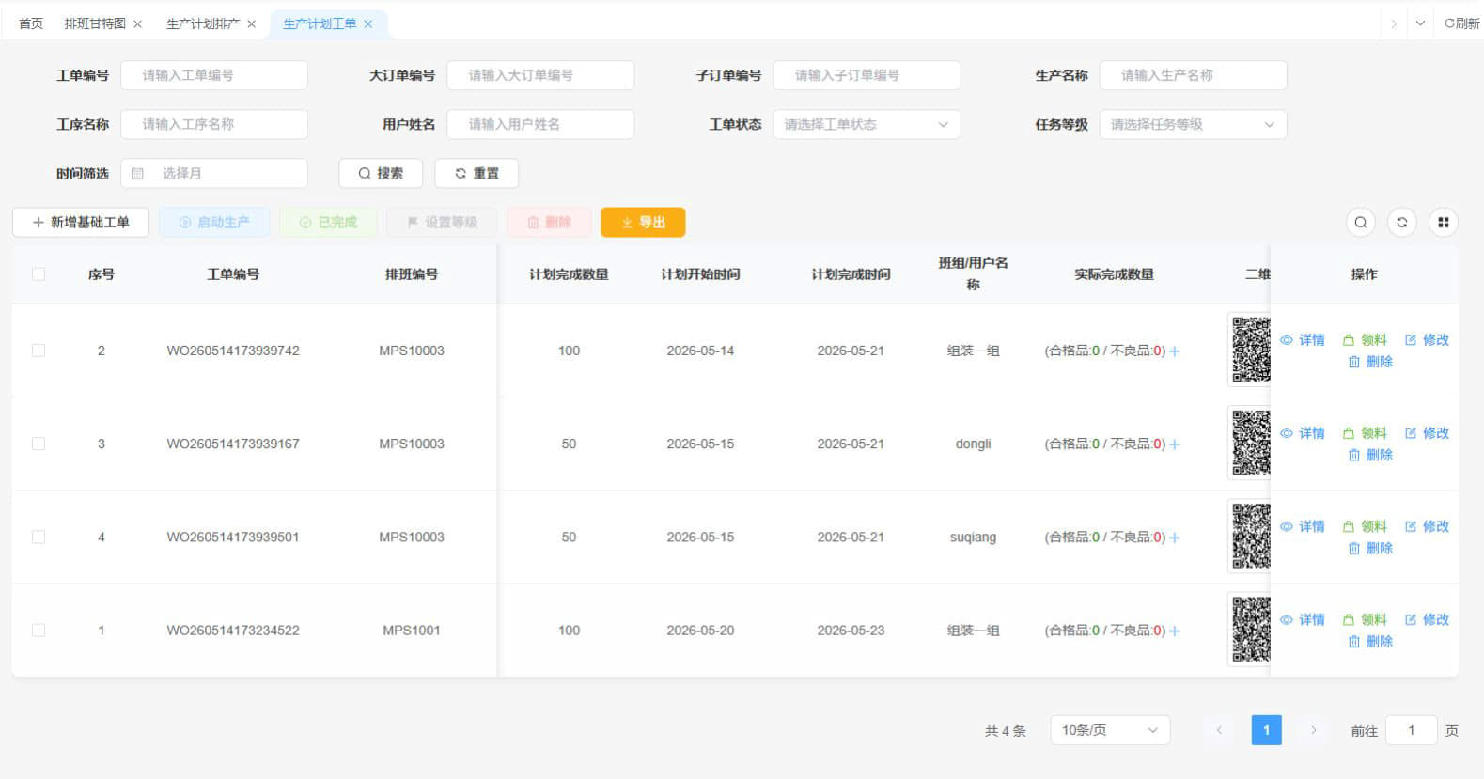Viewport: 1484px width, 779px height.
Task: Select the 生产计划工单 tab
Action: (320, 23)
